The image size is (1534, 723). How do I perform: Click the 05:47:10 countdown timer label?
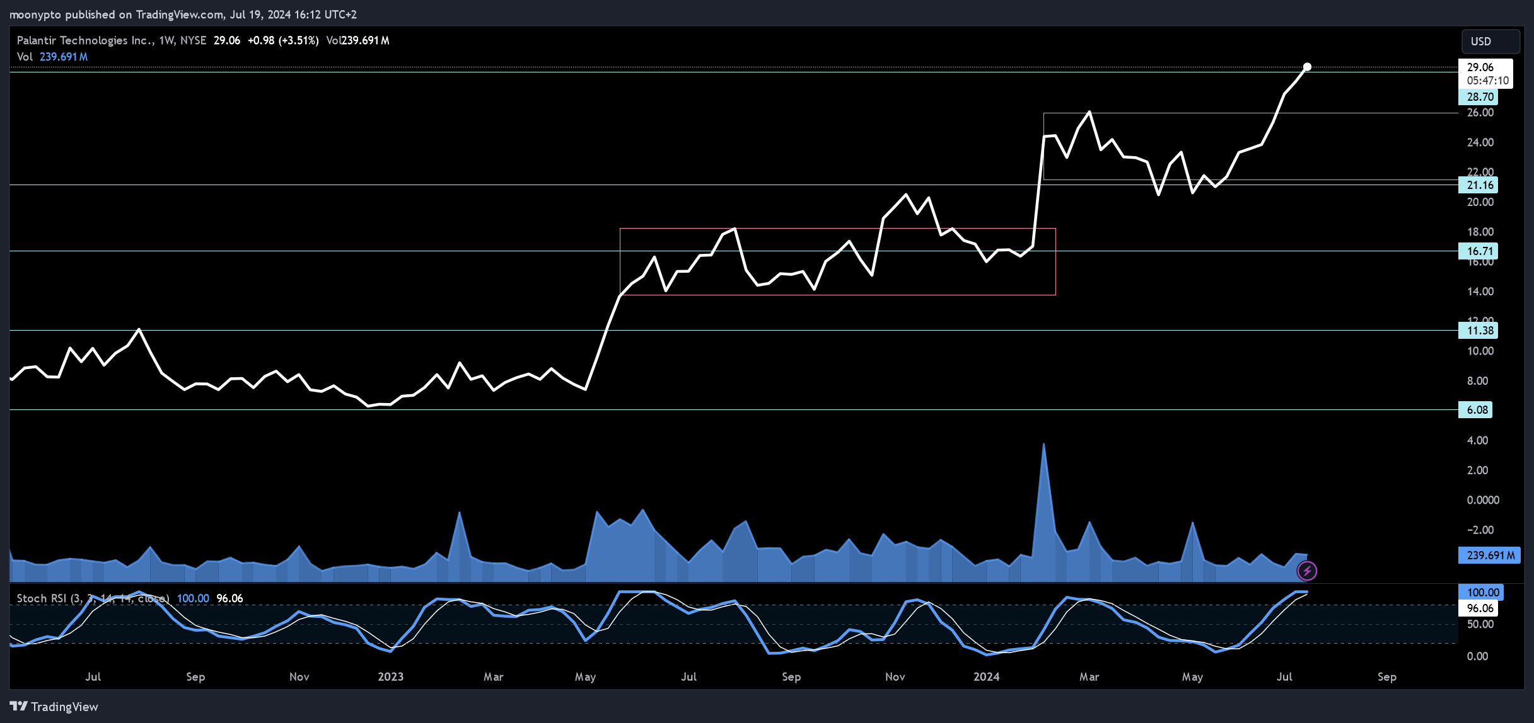(x=1487, y=81)
